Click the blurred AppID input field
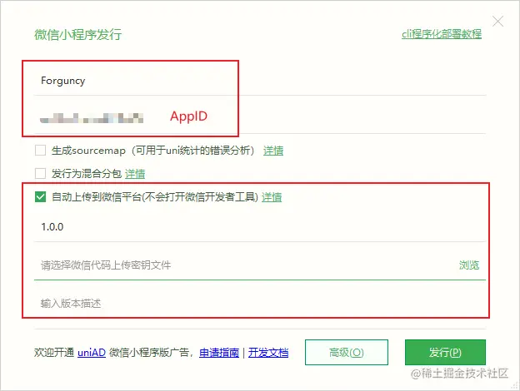 pyautogui.click(x=260, y=117)
